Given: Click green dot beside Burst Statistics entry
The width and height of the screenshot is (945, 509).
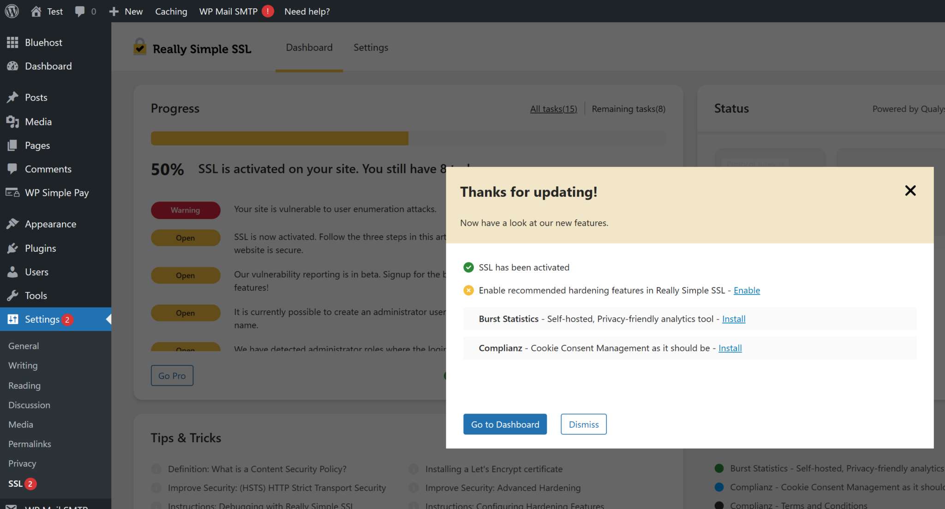Looking at the screenshot, I should click(x=719, y=468).
